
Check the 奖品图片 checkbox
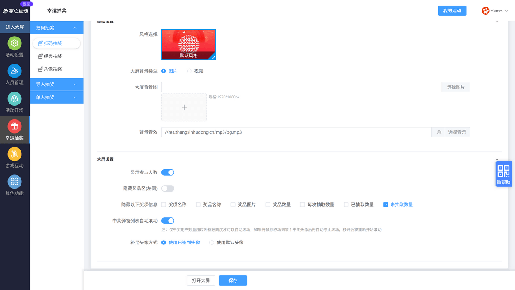tap(233, 205)
